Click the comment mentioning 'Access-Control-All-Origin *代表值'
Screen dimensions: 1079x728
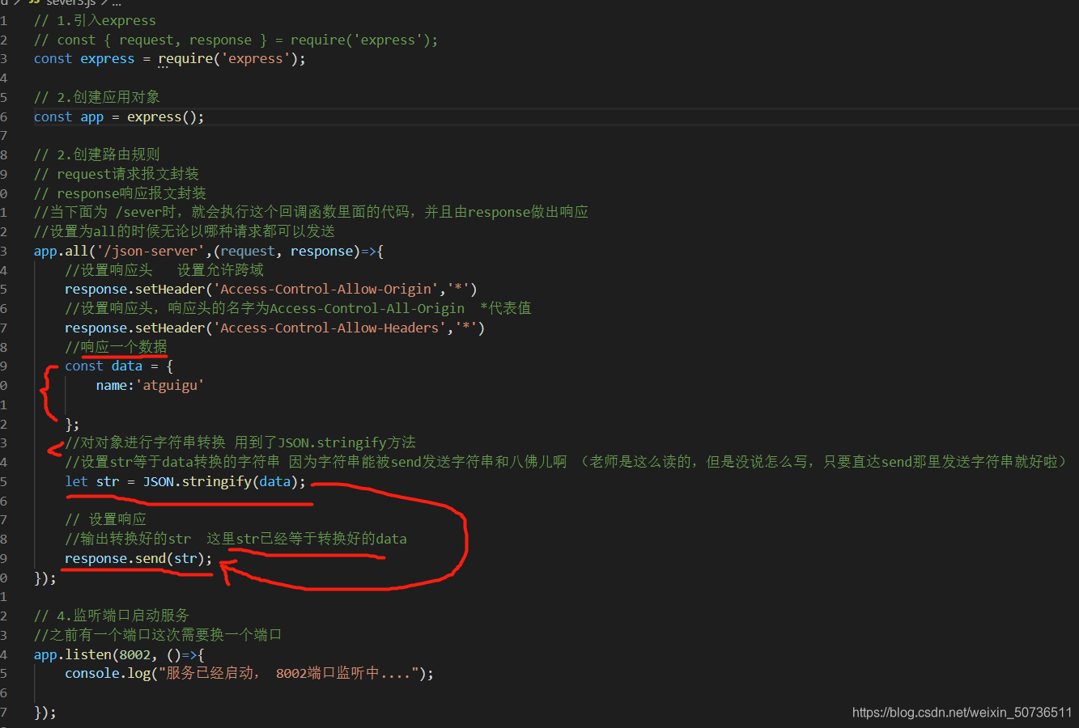(x=298, y=308)
